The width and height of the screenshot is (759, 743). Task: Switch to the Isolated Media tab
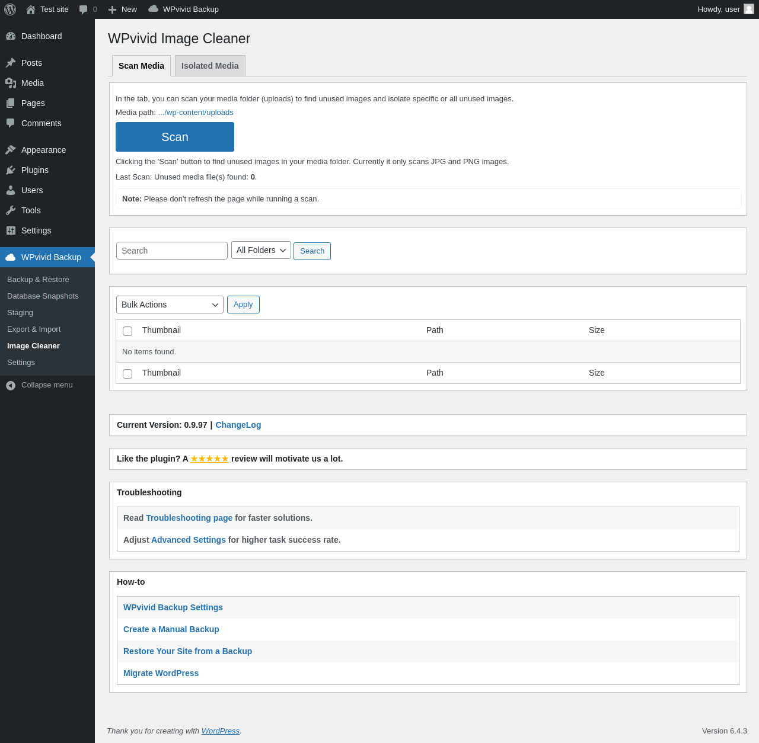click(210, 66)
